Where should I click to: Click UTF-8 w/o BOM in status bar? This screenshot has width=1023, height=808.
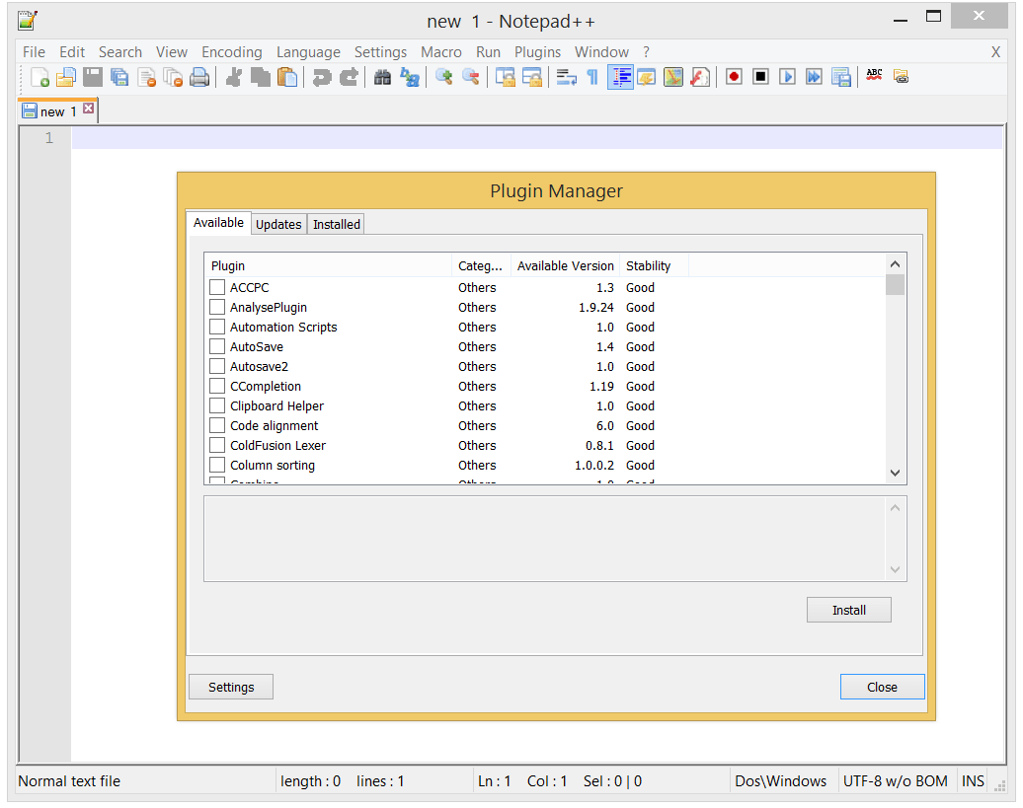coord(895,780)
